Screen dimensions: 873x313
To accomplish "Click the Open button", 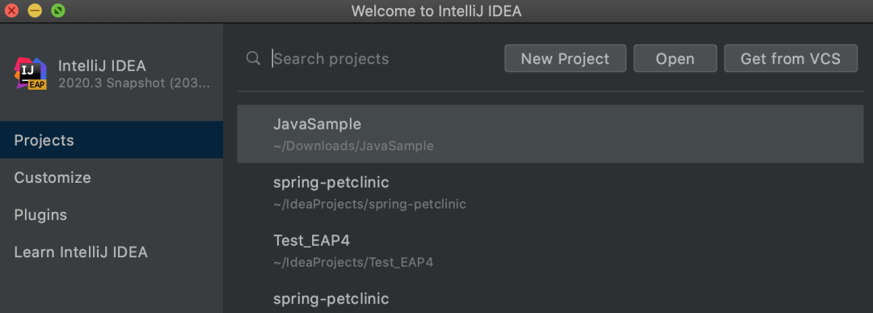I will [675, 58].
